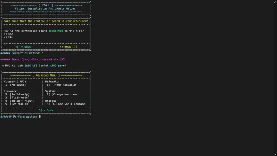The height and width of the screenshot is (156, 277).
Task: Select the '8) [G-Code Shell Command]' entry
Action: 67,104
